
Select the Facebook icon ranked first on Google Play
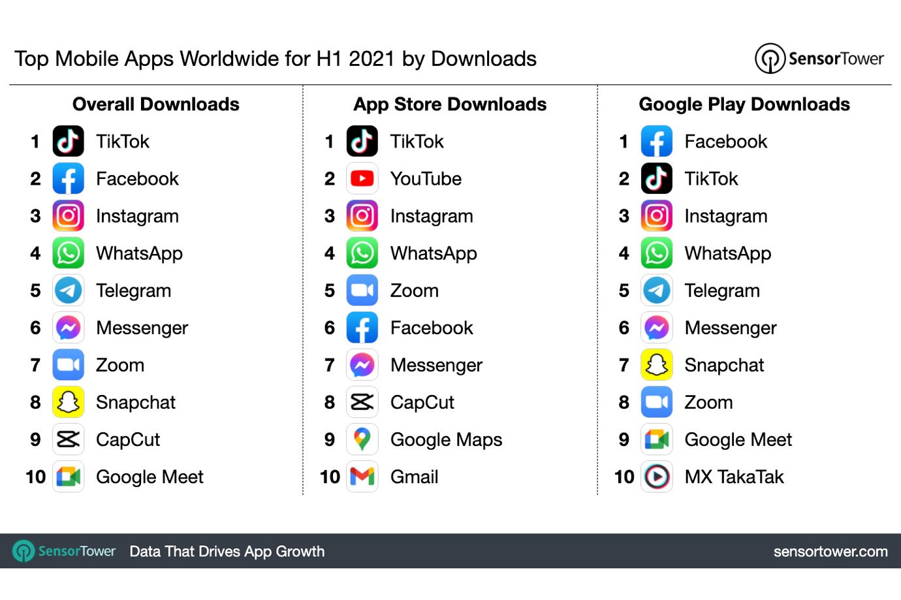[x=657, y=142]
